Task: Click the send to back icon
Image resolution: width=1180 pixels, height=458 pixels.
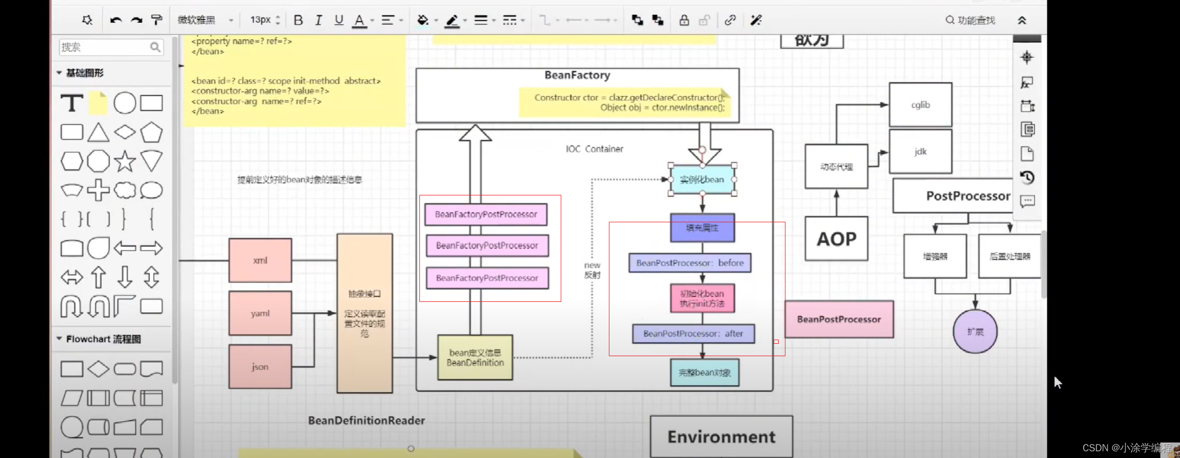Action: (x=658, y=20)
